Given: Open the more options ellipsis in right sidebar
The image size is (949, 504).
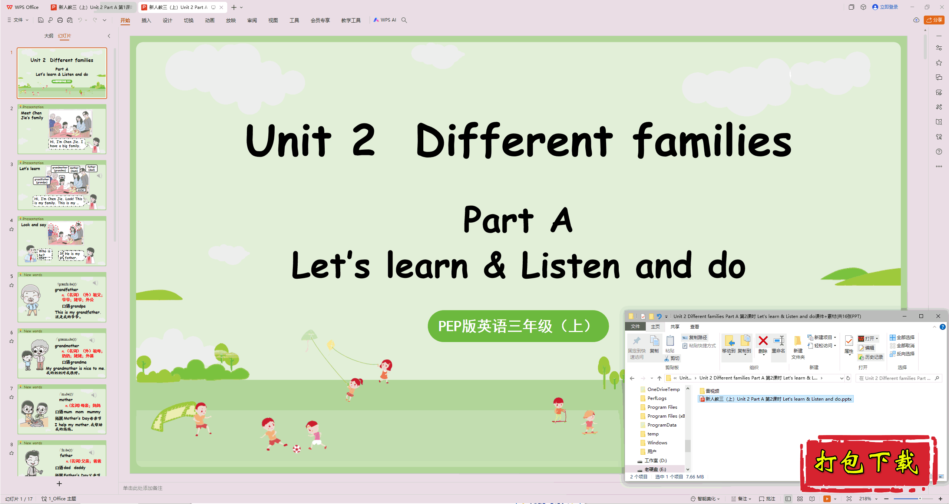Looking at the screenshot, I should click(x=939, y=166).
